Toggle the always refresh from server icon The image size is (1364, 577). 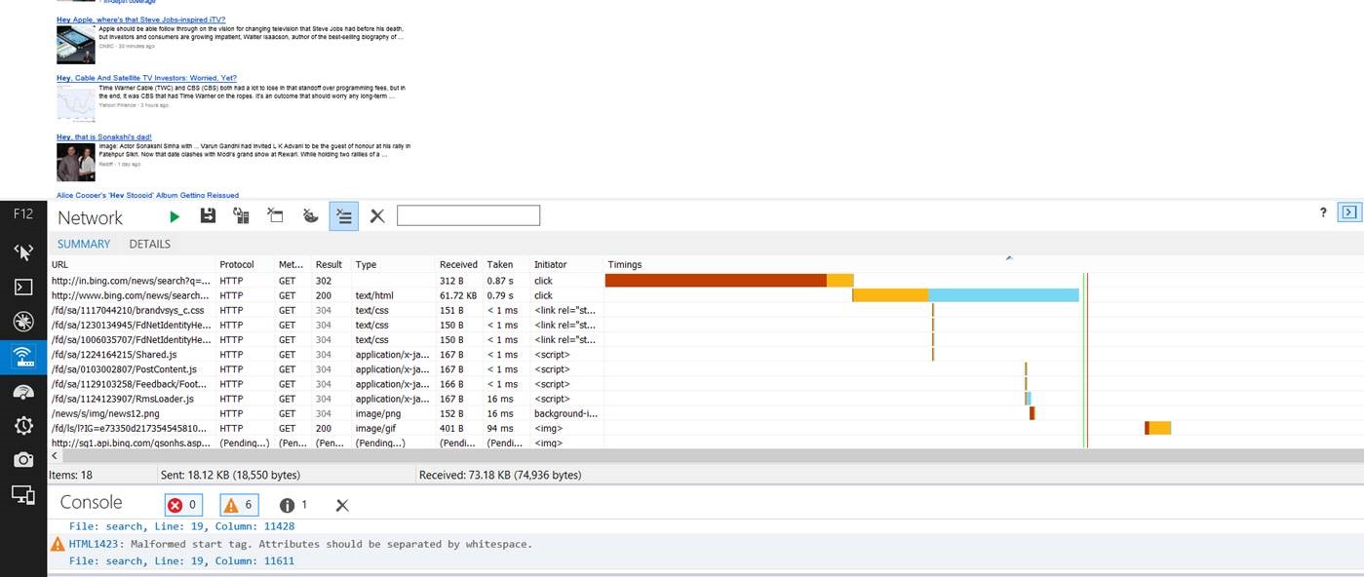[241, 215]
